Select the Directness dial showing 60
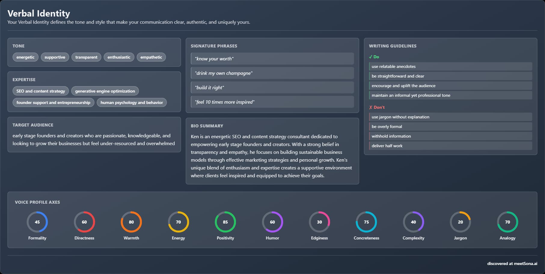Viewport: 545px width, 274px height. pyautogui.click(x=84, y=222)
